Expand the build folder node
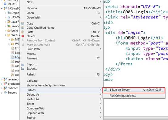This screenshot has width=168, height=120. [x=5, y=30]
